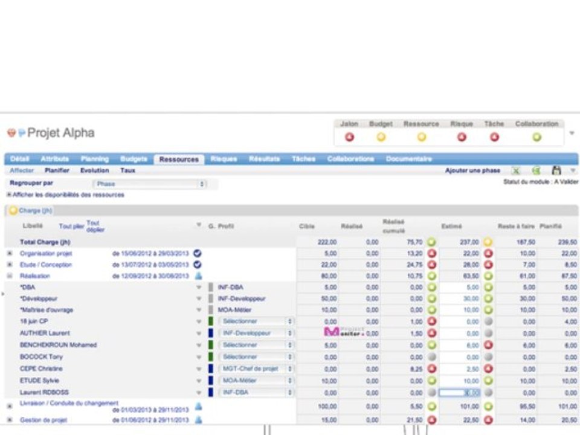Open the arrow menu next to binoculars
Viewport: 580px width, 435px height.
coord(573,170)
